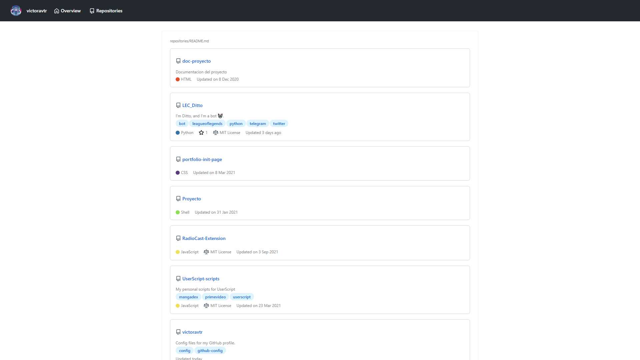Click the repo icon beside doc-proyecto
The image size is (640, 360).
pyautogui.click(x=178, y=61)
